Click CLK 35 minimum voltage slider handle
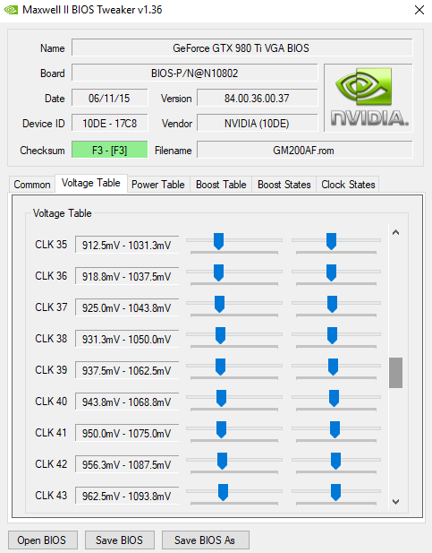 [218, 241]
